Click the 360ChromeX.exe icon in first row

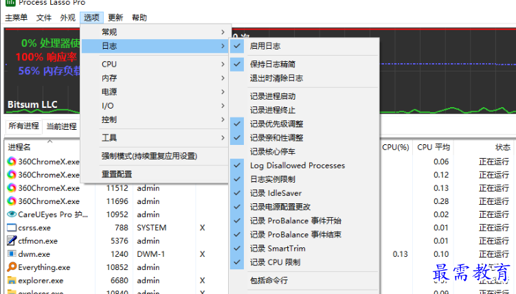pos(12,161)
